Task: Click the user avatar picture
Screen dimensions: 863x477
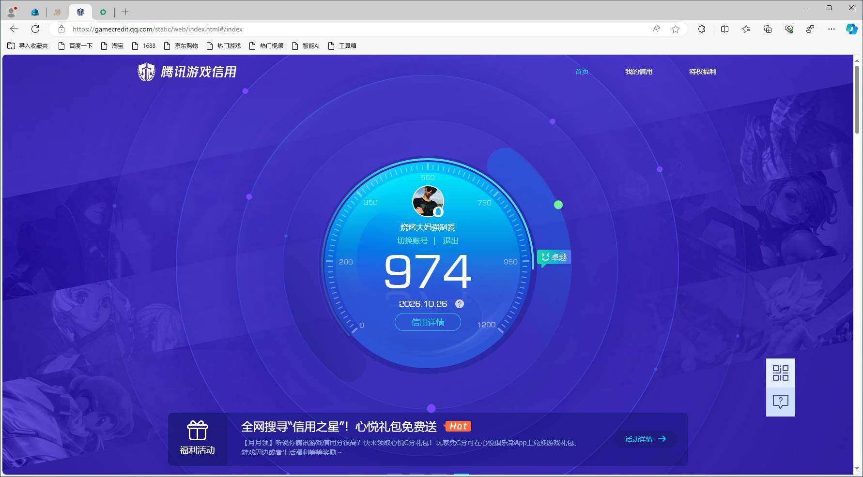Action: coord(428,201)
